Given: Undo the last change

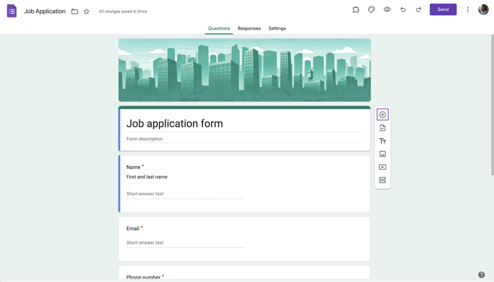Looking at the screenshot, I should click(403, 9).
